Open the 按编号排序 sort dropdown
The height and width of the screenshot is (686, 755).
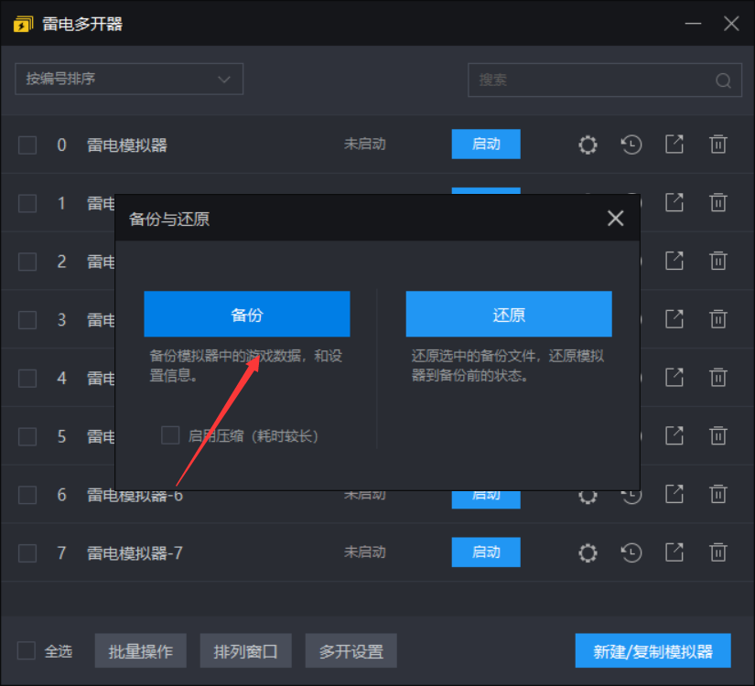(x=129, y=79)
